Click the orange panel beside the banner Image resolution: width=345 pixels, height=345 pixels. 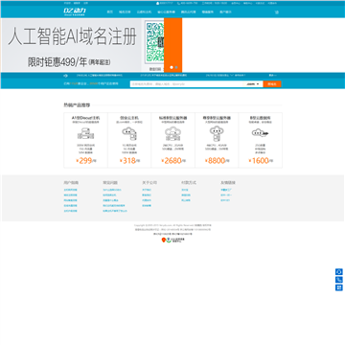pyautogui.click(x=172, y=45)
